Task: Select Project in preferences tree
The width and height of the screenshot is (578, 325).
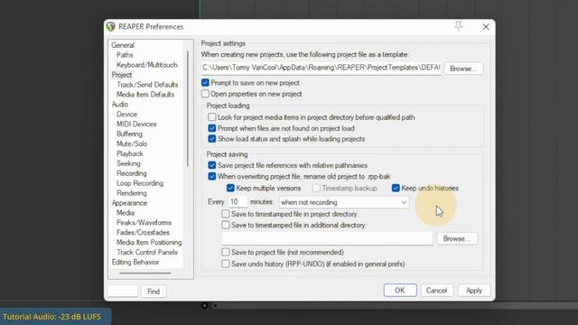Action: 122,75
